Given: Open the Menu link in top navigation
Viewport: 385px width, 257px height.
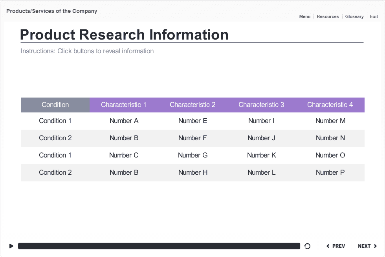Looking at the screenshot, I should 304,16.
